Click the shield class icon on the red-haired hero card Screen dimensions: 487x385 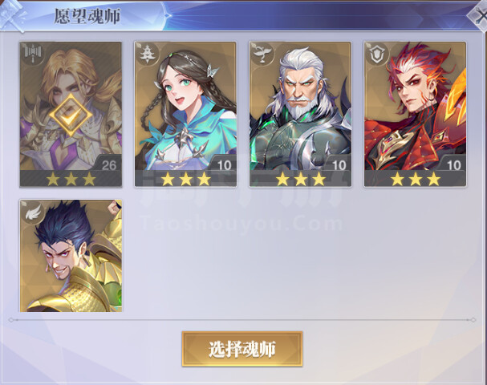pos(376,54)
